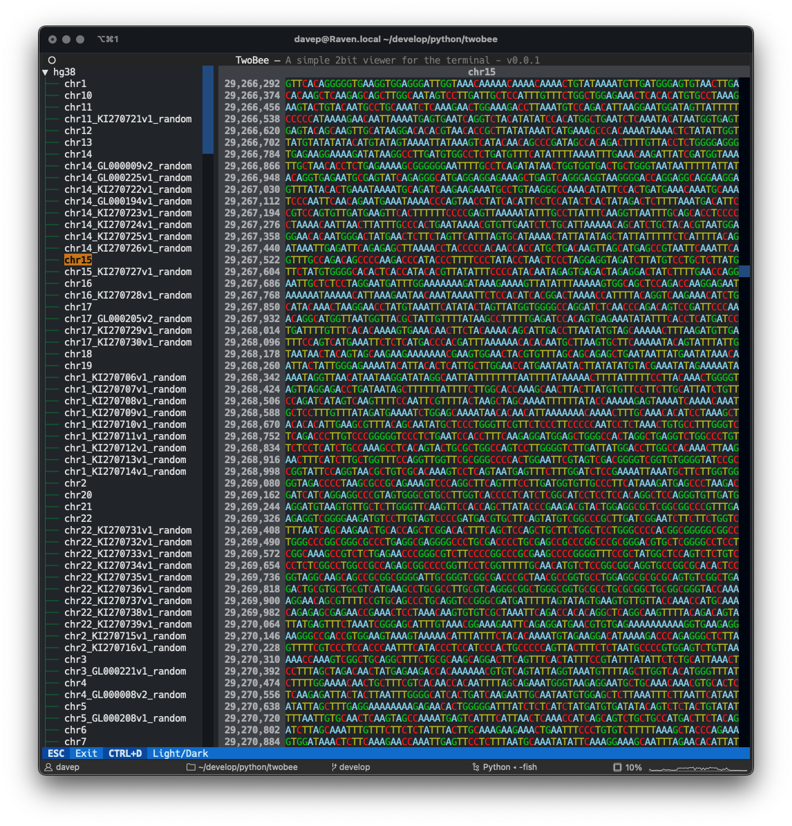Click the CPU usage sparkline graph

pos(697,767)
